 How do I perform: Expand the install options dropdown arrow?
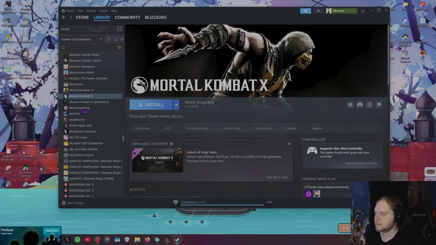[176, 104]
